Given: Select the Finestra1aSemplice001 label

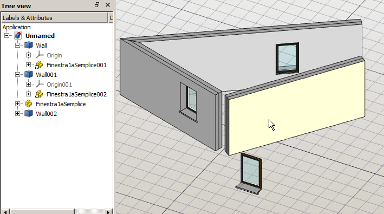Looking at the screenshot, I should pyautogui.click(x=77, y=65).
